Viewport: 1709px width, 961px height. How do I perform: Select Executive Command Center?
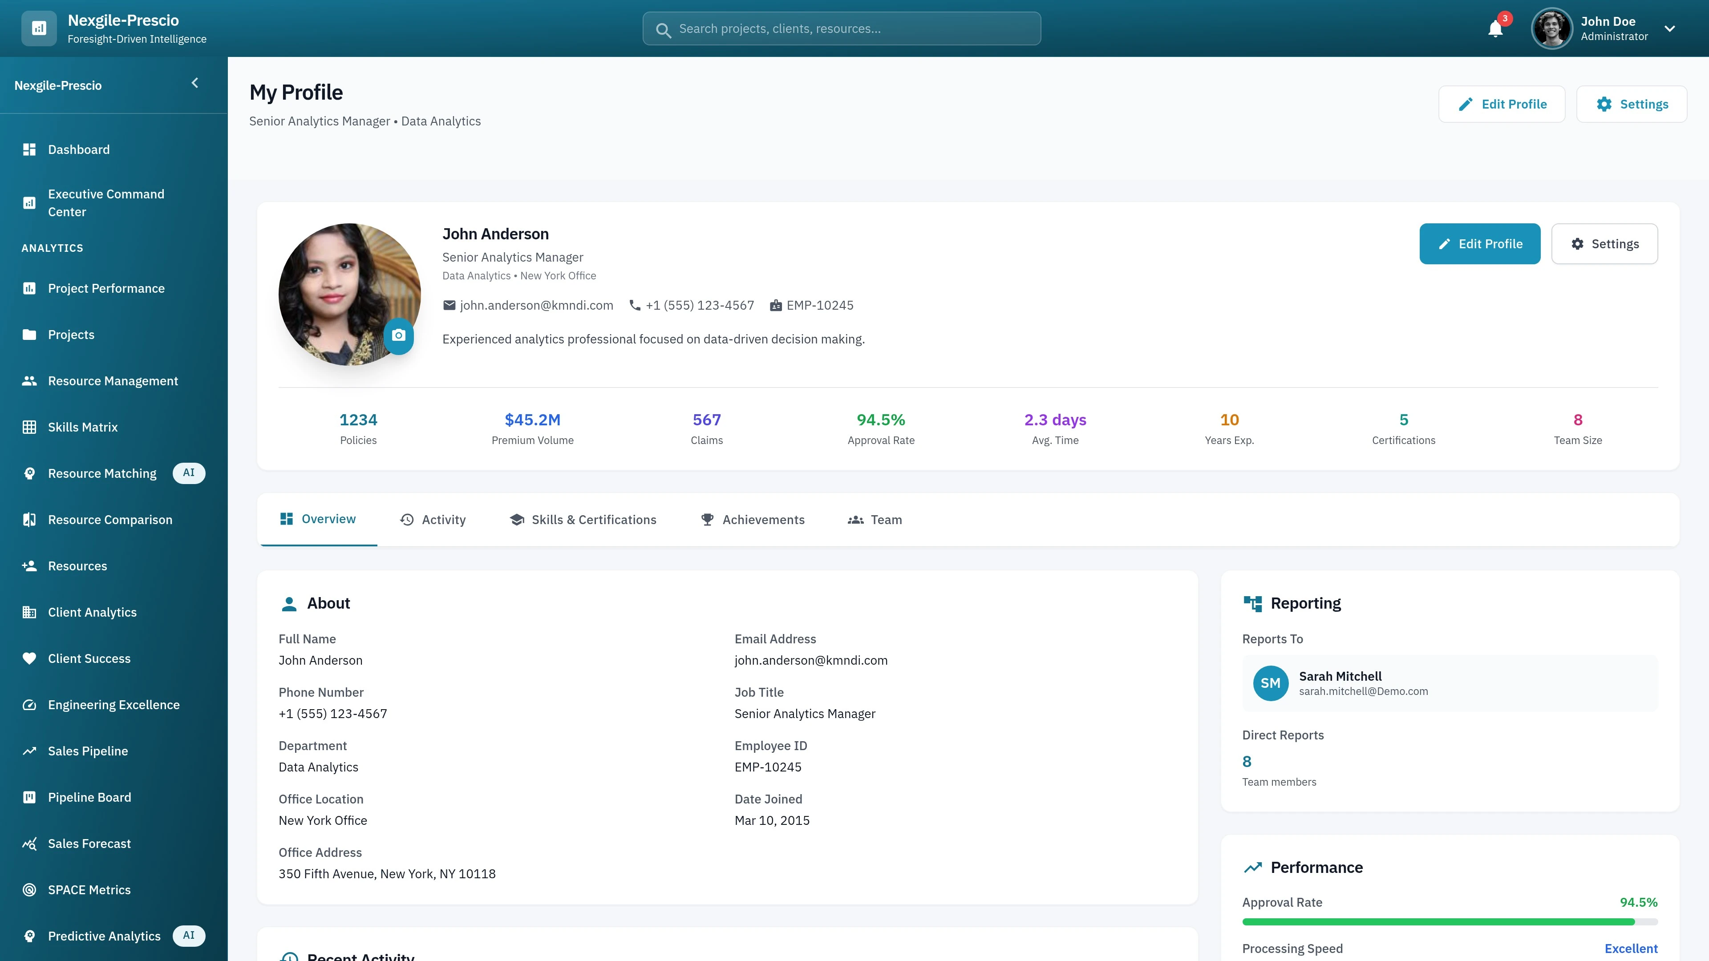tap(105, 203)
